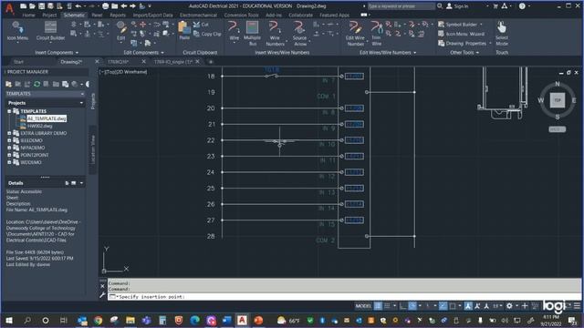The width and height of the screenshot is (584, 328).
Task: Click the MODEL button in status bar
Action: point(363,306)
